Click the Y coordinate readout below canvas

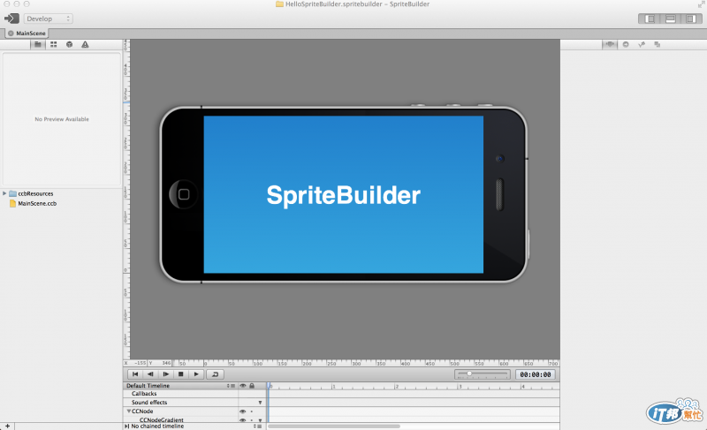161,363
